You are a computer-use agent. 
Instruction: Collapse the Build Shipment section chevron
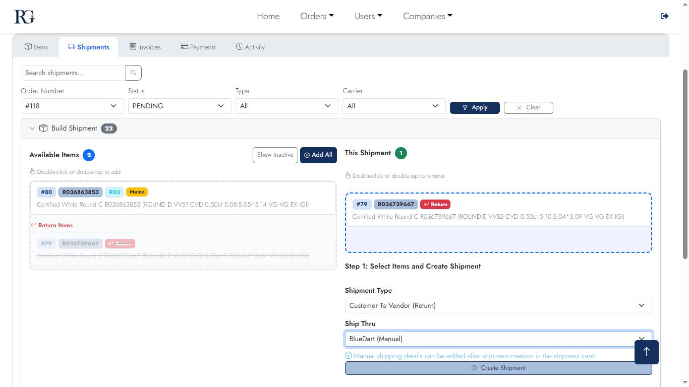tap(32, 128)
